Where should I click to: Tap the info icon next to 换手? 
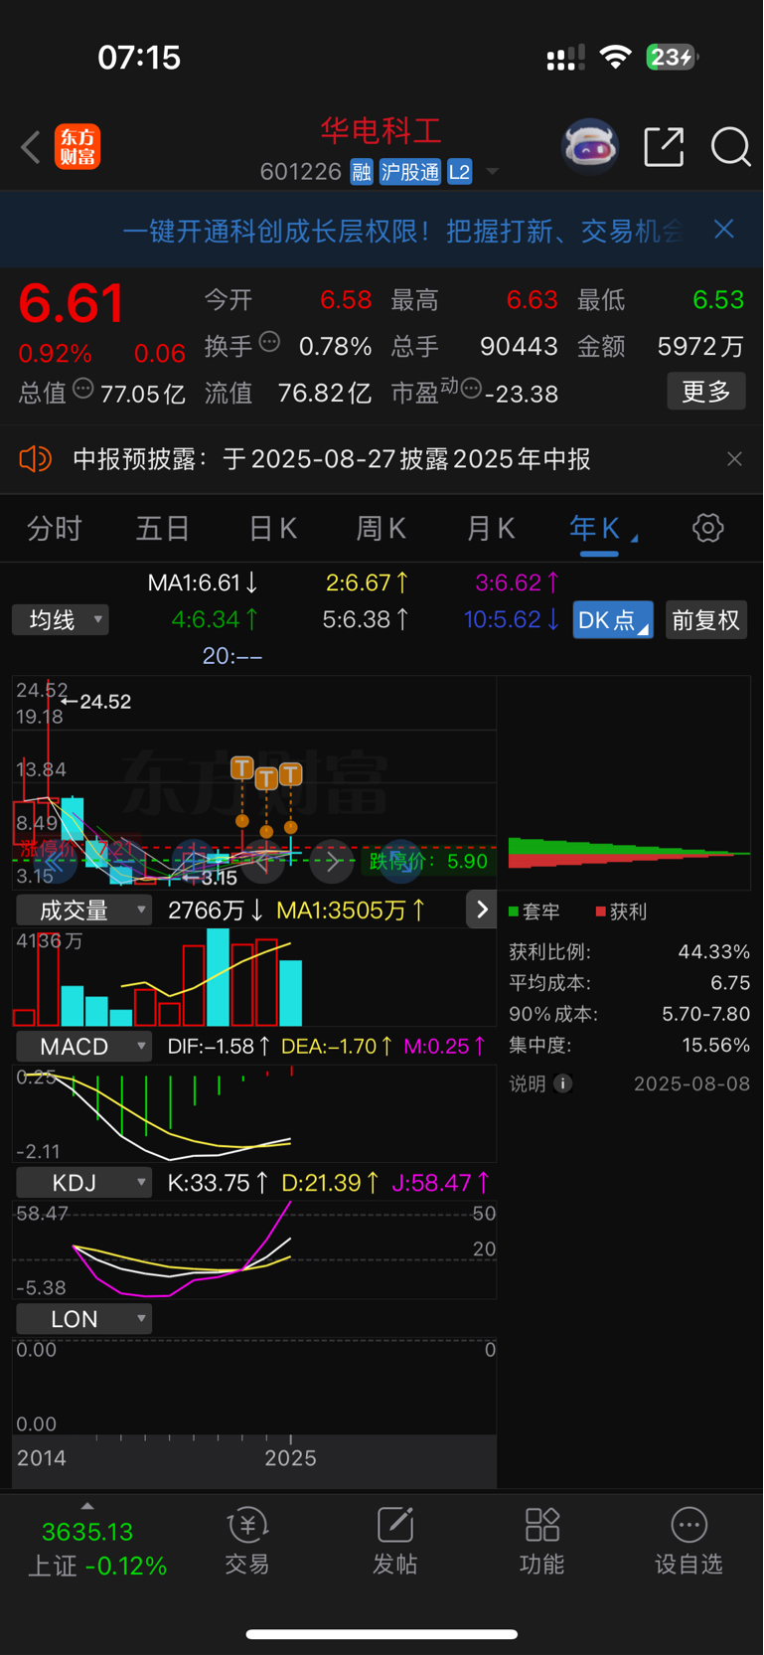(x=269, y=343)
